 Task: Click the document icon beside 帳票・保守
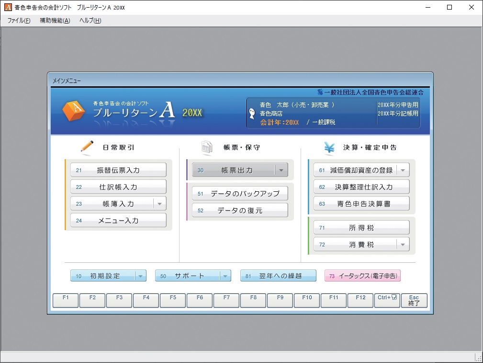[x=207, y=147]
